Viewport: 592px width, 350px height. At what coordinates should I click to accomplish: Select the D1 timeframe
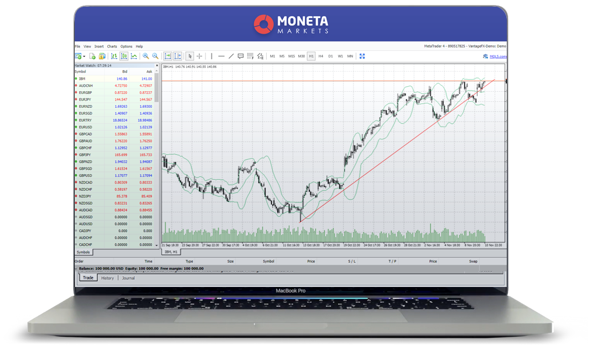coord(330,56)
